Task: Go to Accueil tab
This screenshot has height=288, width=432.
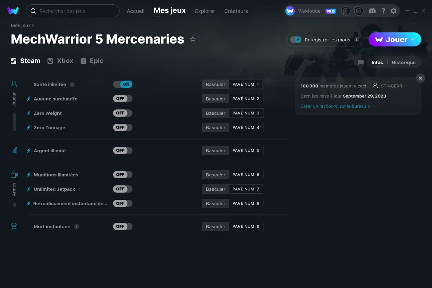Action: [x=135, y=11]
